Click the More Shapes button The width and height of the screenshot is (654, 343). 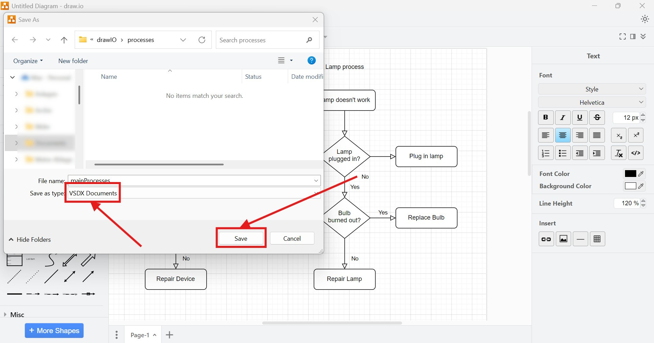pyautogui.click(x=54, y=330)
